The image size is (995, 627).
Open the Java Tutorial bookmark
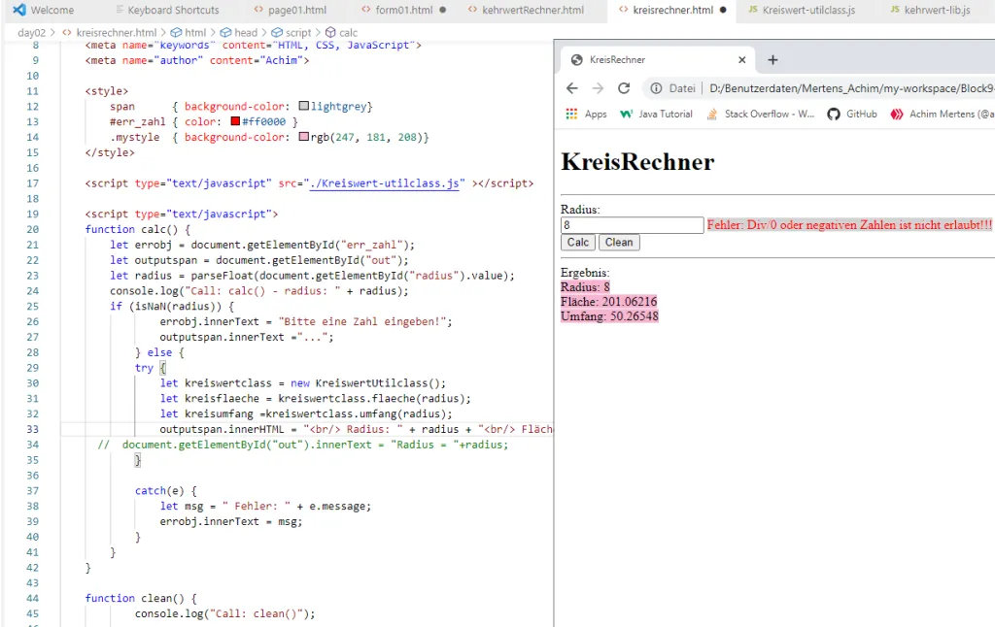point(656,115)
